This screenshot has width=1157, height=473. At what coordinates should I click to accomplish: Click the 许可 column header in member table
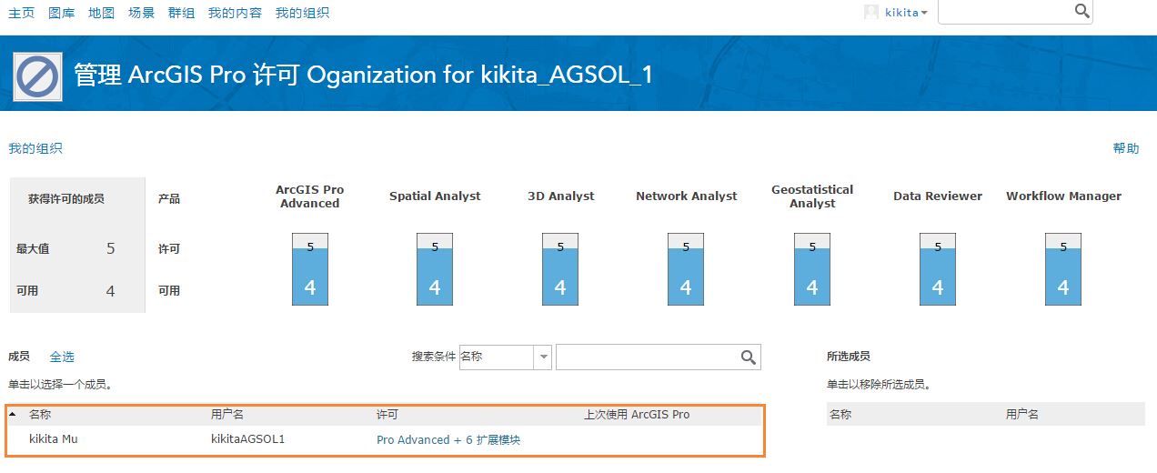387,415
